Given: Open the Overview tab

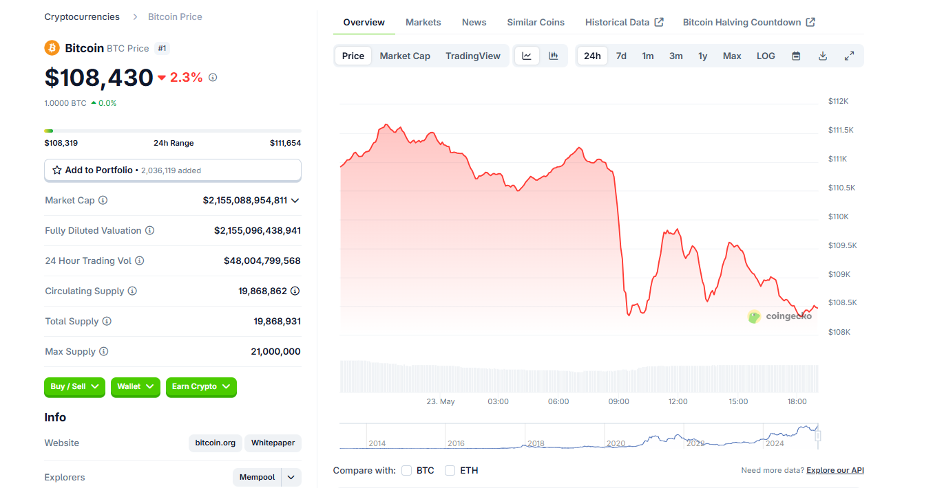Looking at the screenshot, I should (x=364, y=22).
